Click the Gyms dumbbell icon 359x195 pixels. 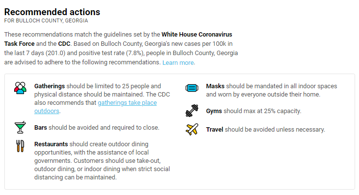192,111
